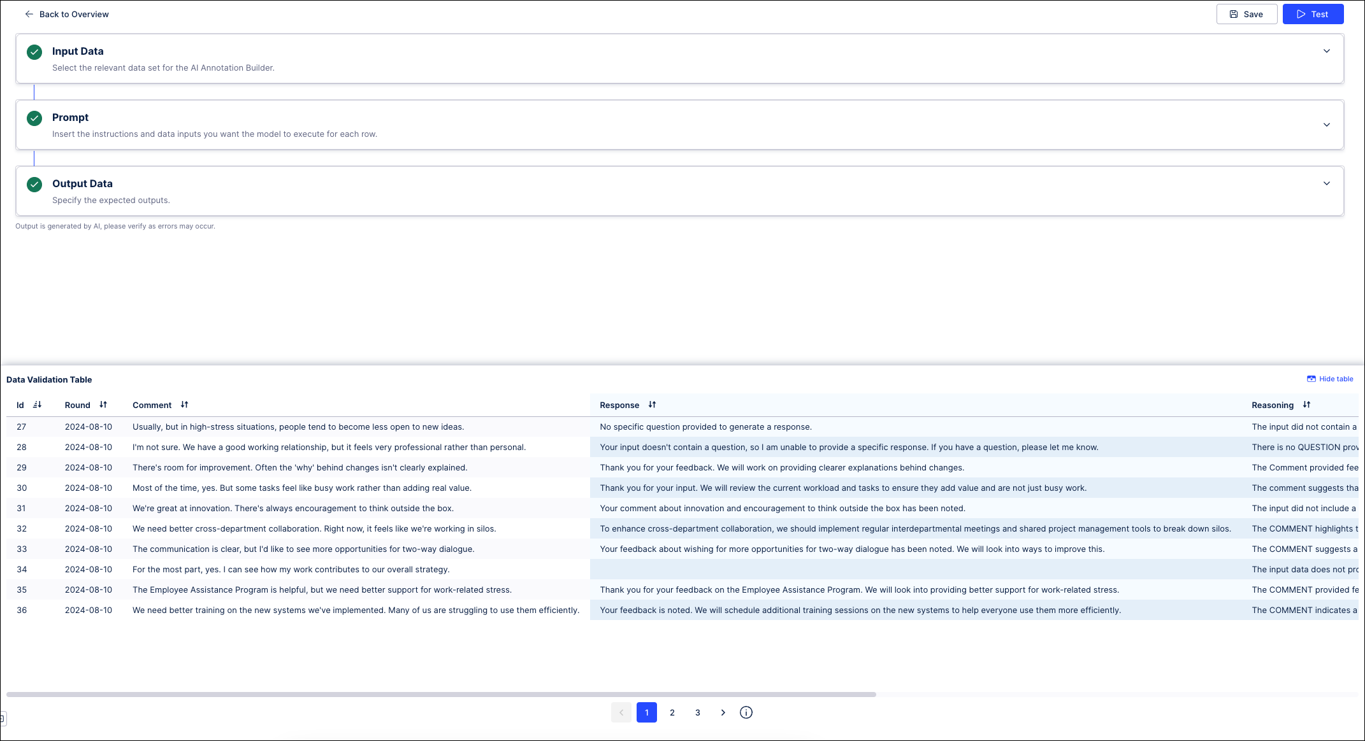Click the AI output disclaimer text

(115, 226)
